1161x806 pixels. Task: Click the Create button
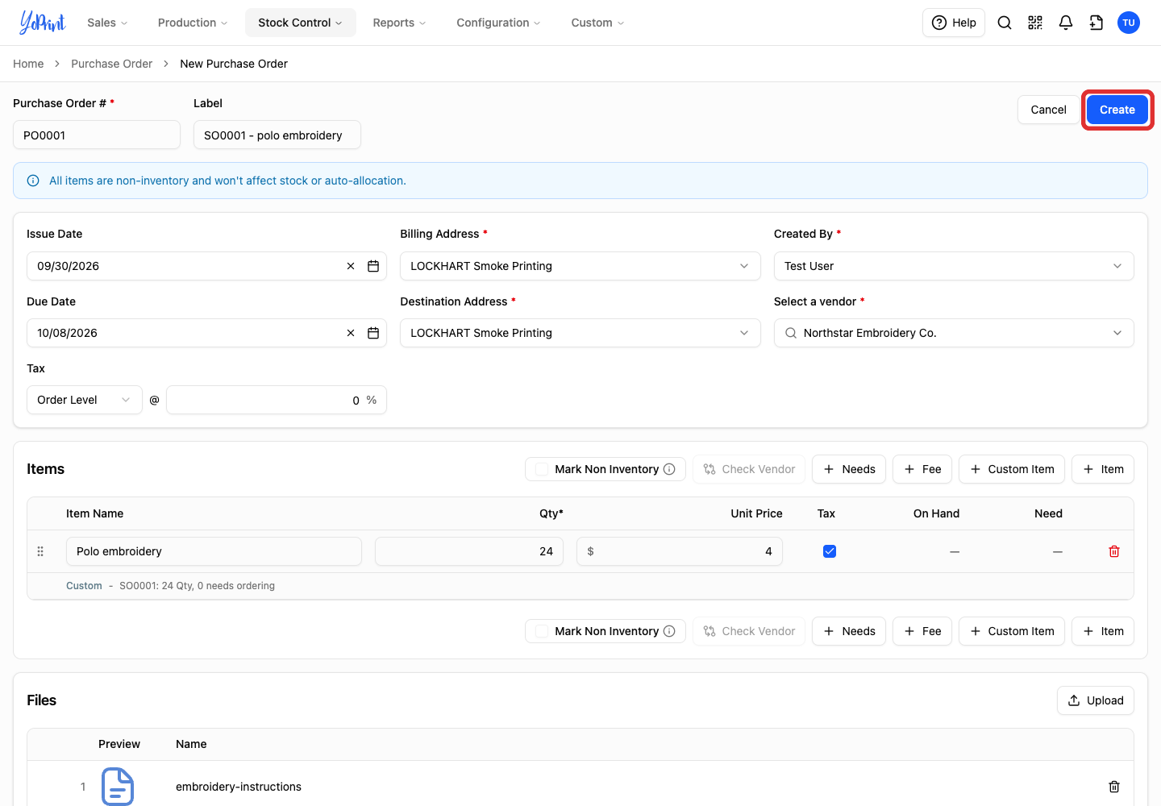pos(1117,110)
